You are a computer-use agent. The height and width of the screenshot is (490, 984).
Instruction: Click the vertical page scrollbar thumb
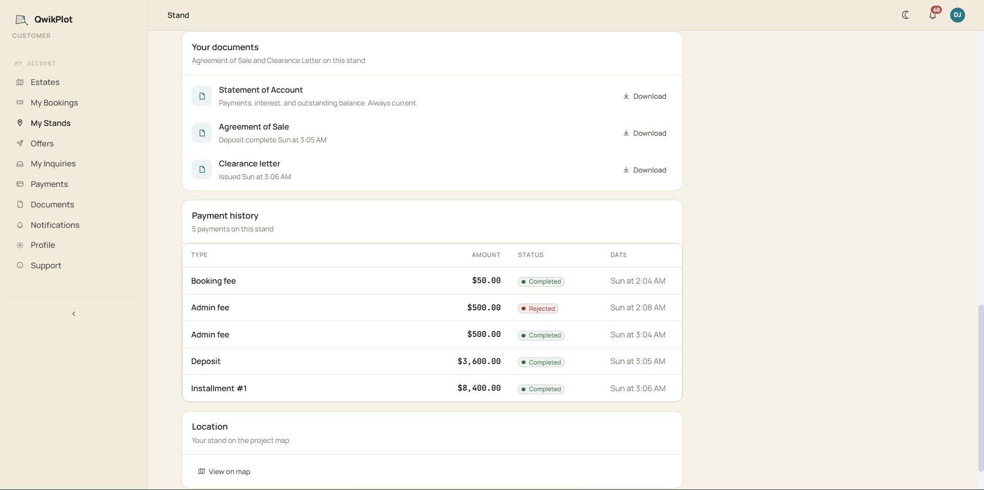pyautogui.click(x=981, y=388)
